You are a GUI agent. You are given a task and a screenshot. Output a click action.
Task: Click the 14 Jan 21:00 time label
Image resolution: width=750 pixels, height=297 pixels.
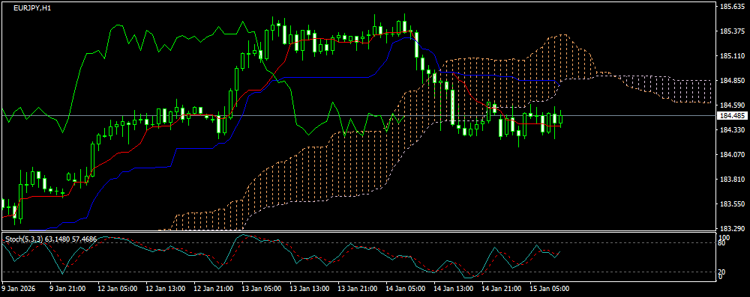(x=501, y=289)
